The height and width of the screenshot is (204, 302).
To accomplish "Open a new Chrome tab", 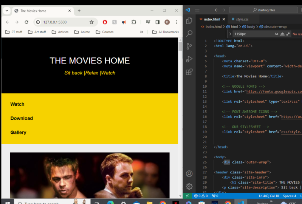I will click(79, 11).
